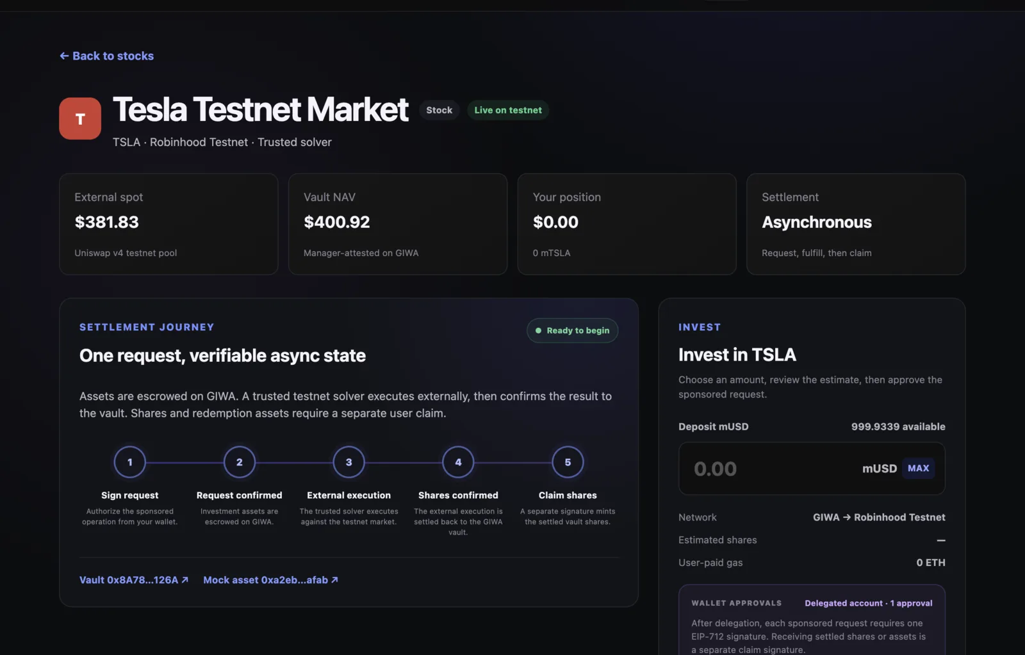Click One request, verifiable async state heading
The image size is (1025, 655).
pos(222,355)
